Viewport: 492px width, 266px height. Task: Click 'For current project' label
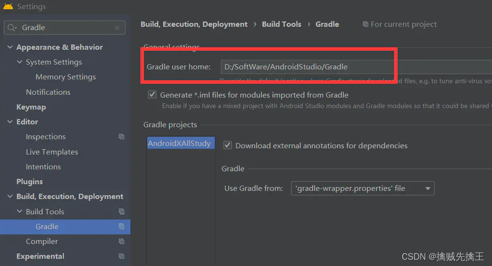pos(403,24)
